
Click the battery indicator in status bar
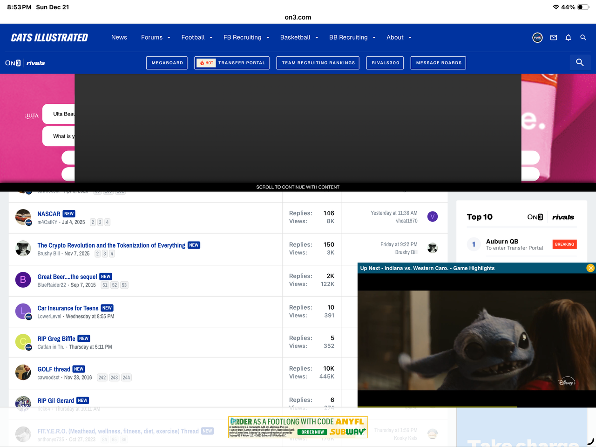(583, 7)
